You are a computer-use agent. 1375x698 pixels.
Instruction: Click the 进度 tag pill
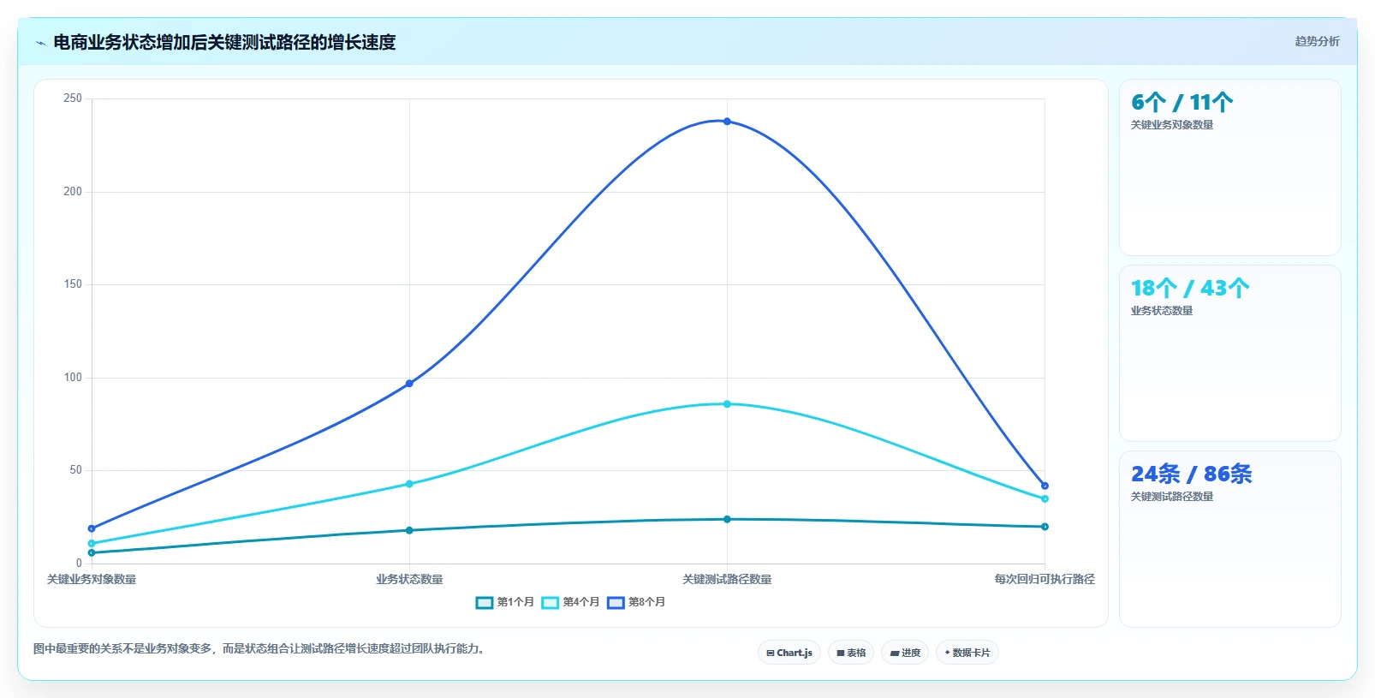[905, 653]
